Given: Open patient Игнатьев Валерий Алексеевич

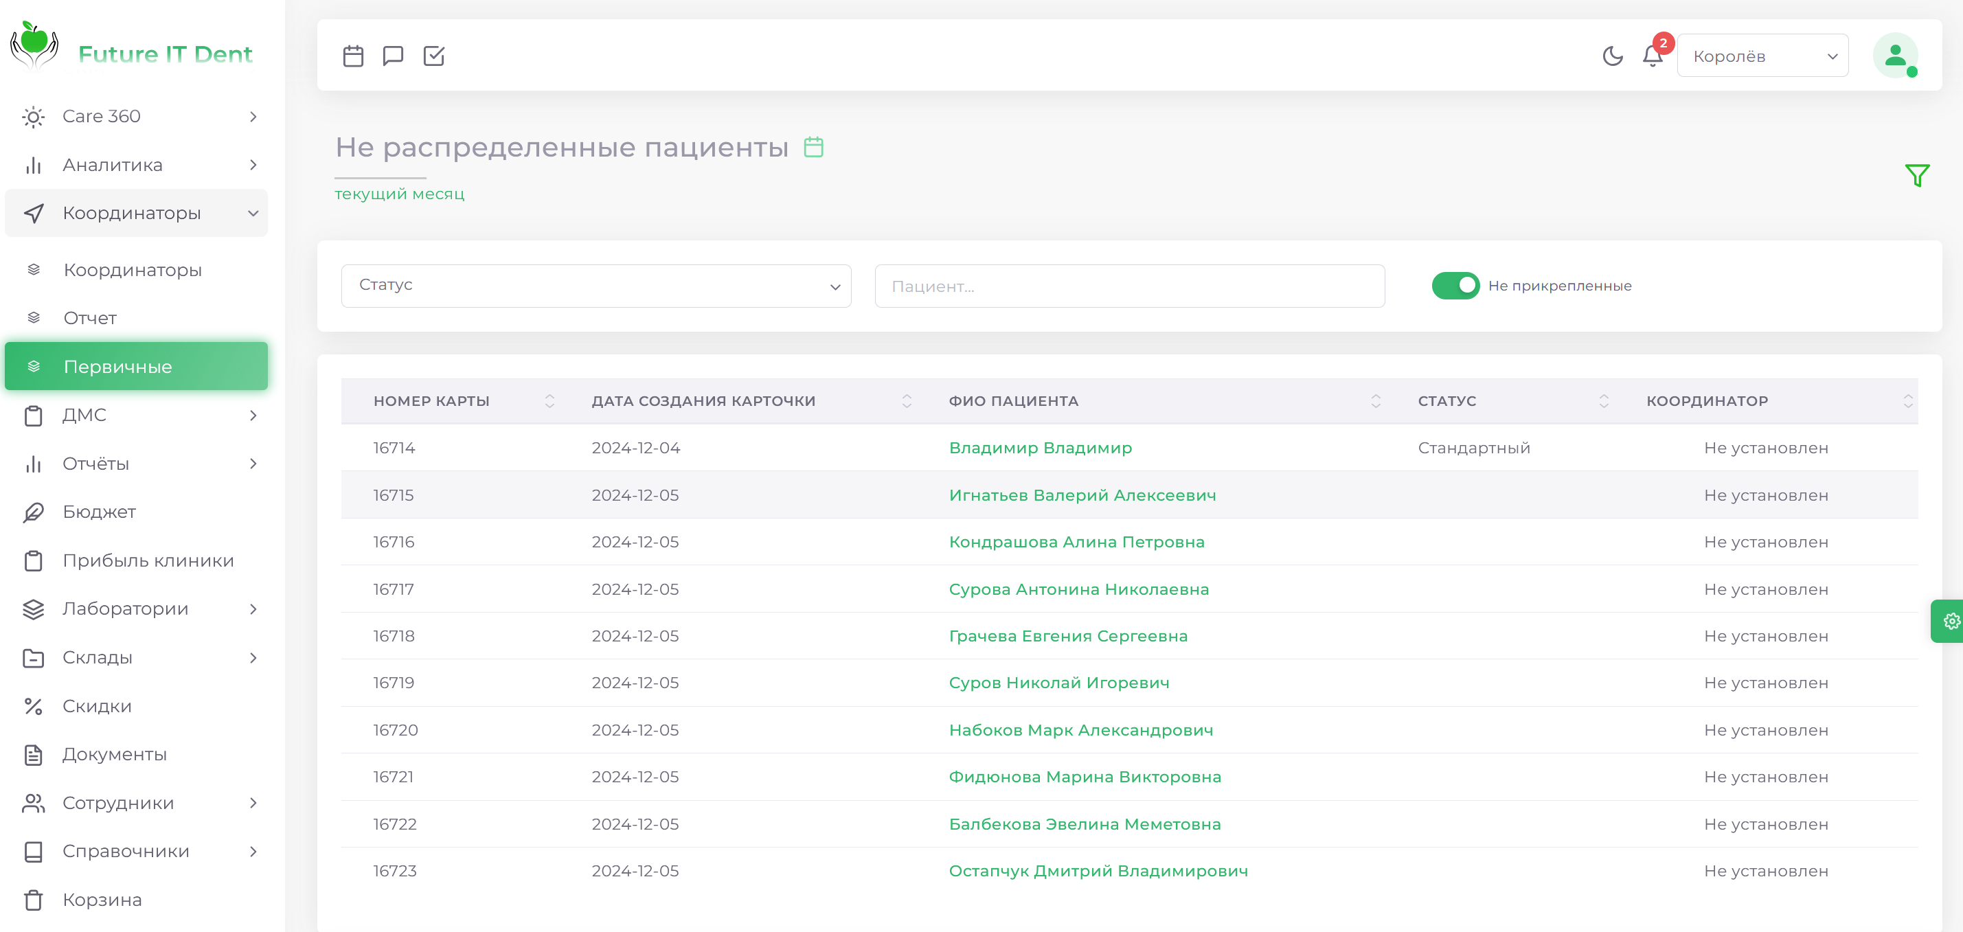Looking at the screenshot, I should 1082,495.
